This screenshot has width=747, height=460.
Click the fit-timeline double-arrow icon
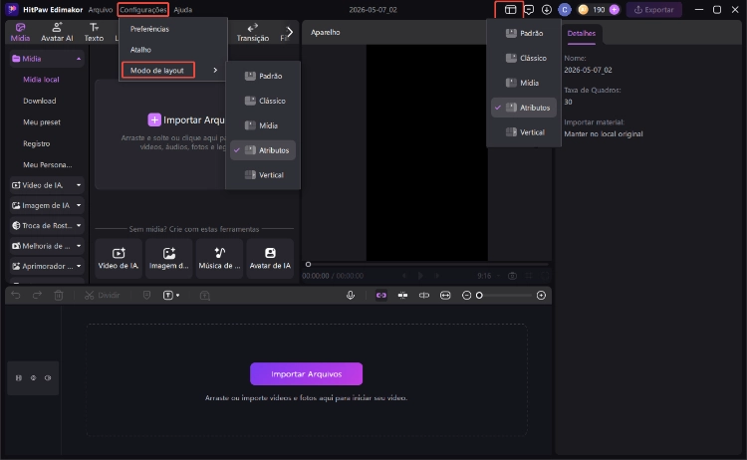[445, 296]
